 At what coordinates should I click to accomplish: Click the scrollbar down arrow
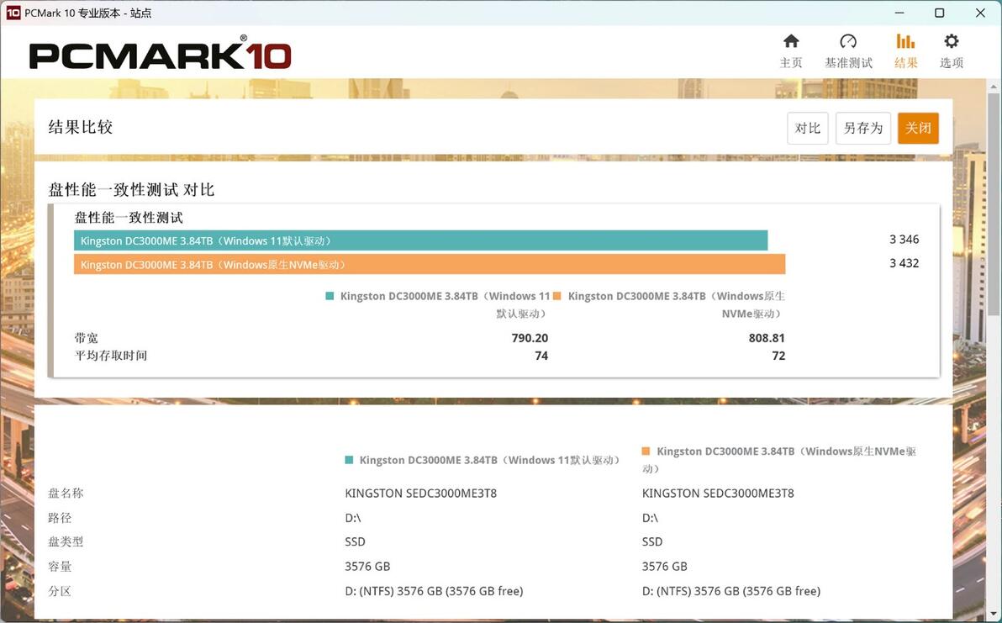point(994,615)
